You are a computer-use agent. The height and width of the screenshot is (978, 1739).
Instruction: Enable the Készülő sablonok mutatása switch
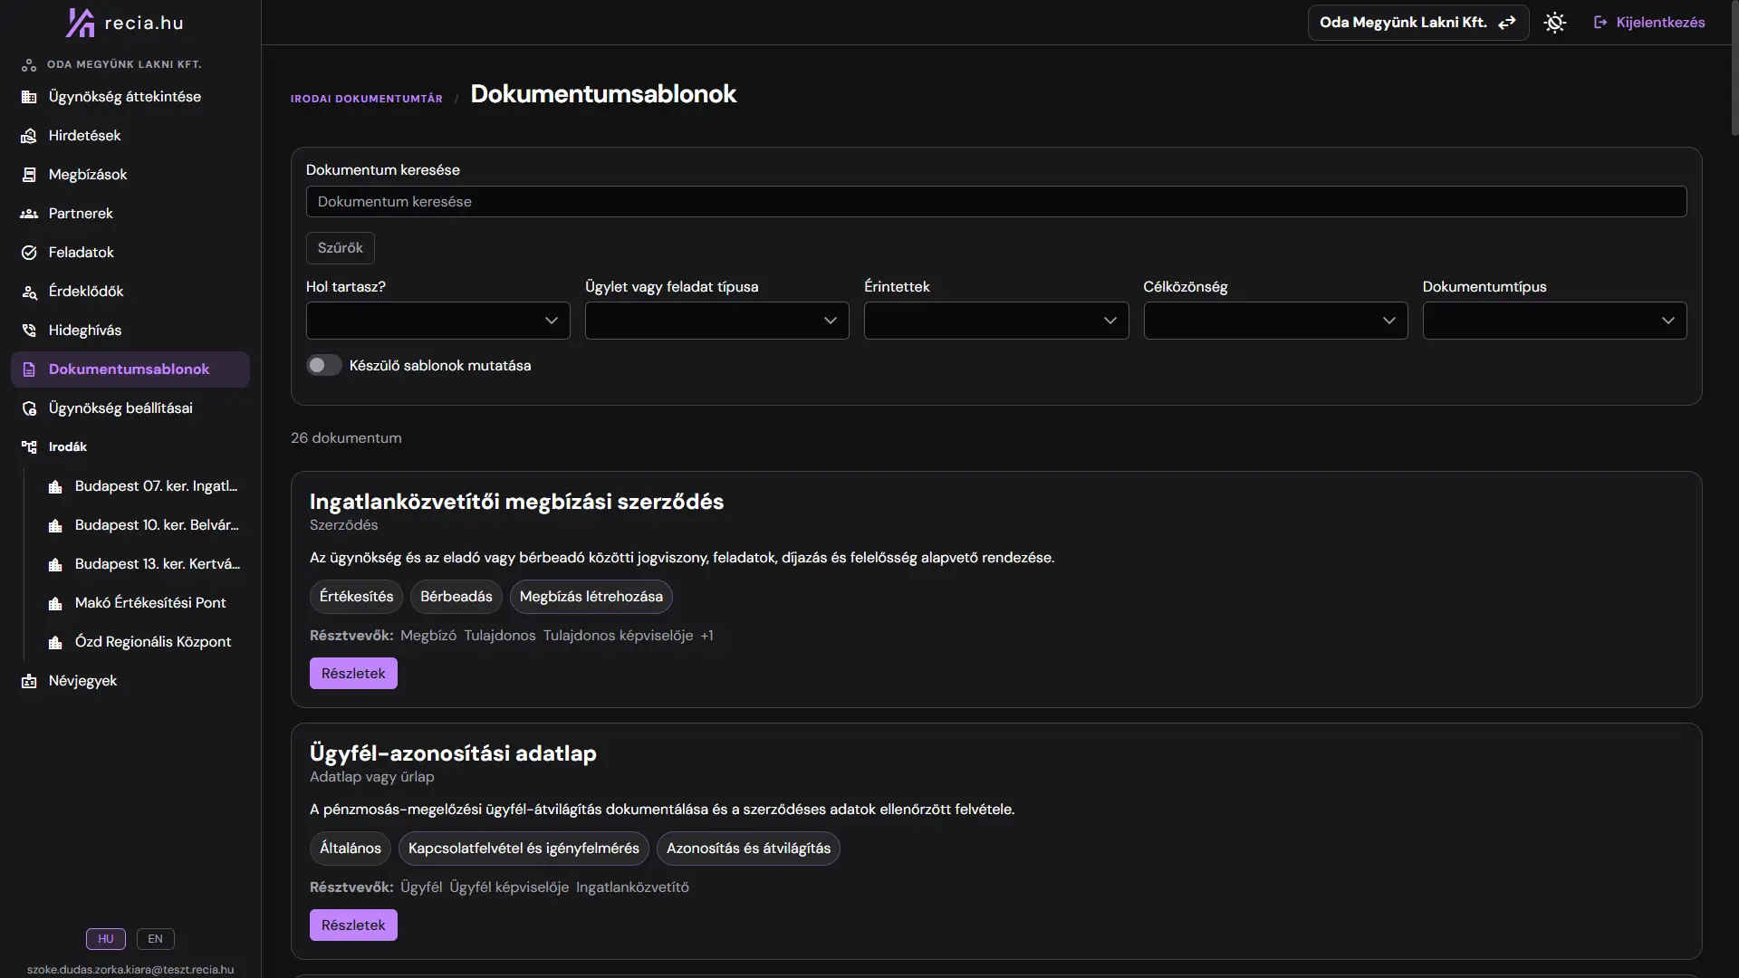coord(323,365)
